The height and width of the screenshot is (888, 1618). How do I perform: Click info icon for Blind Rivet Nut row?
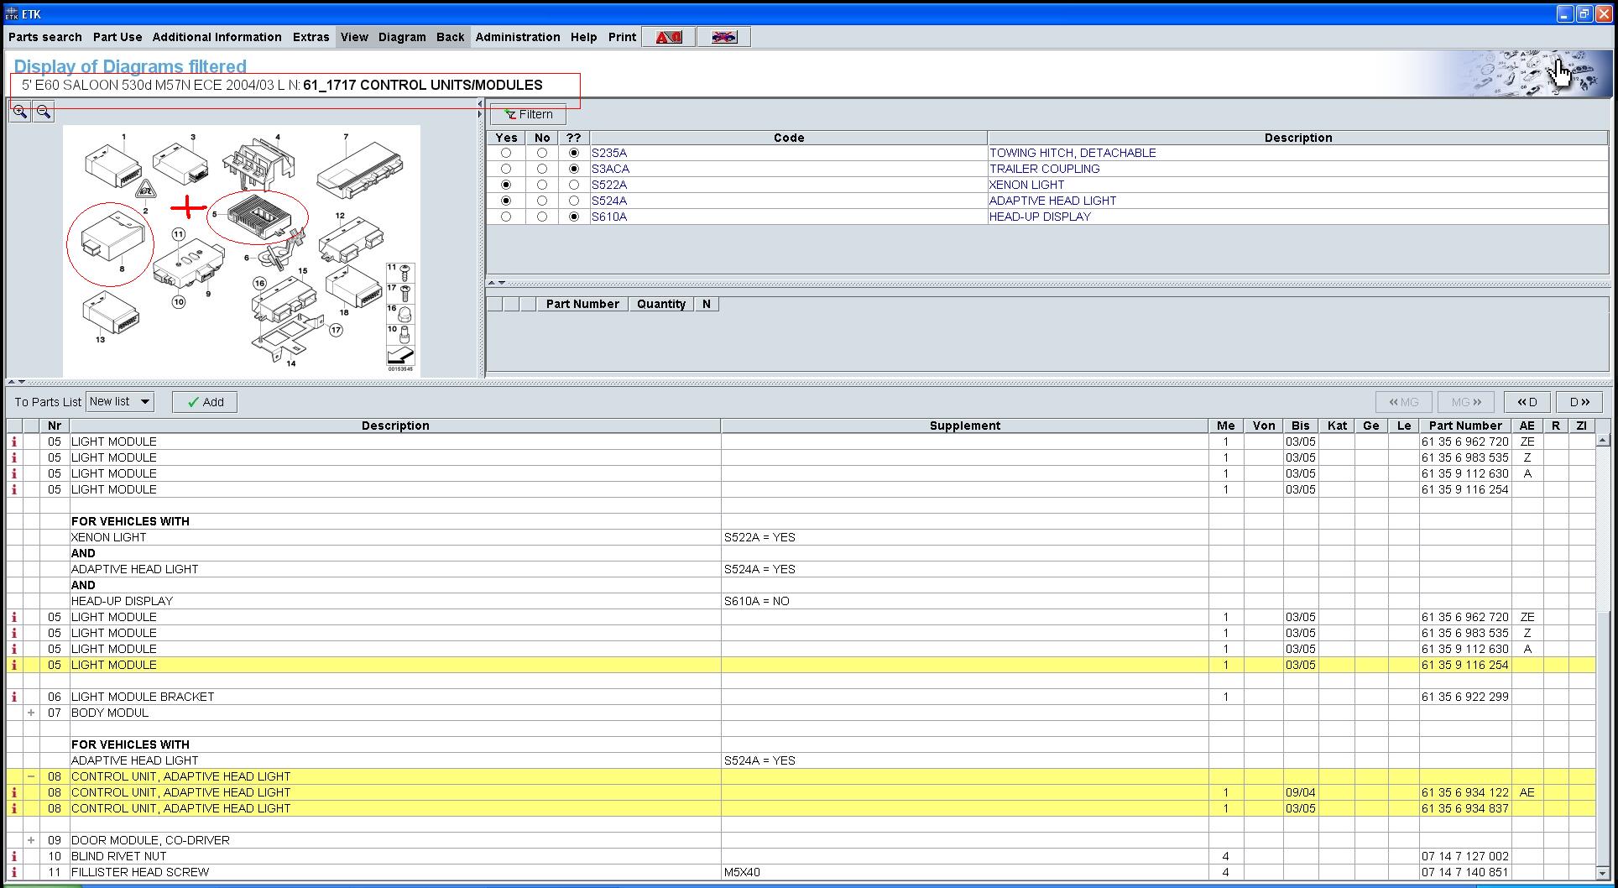(x=14, y=856)
